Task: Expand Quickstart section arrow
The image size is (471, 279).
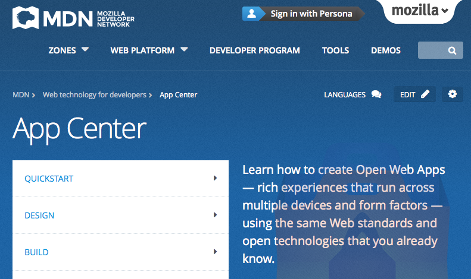Action: click(215, 178)
